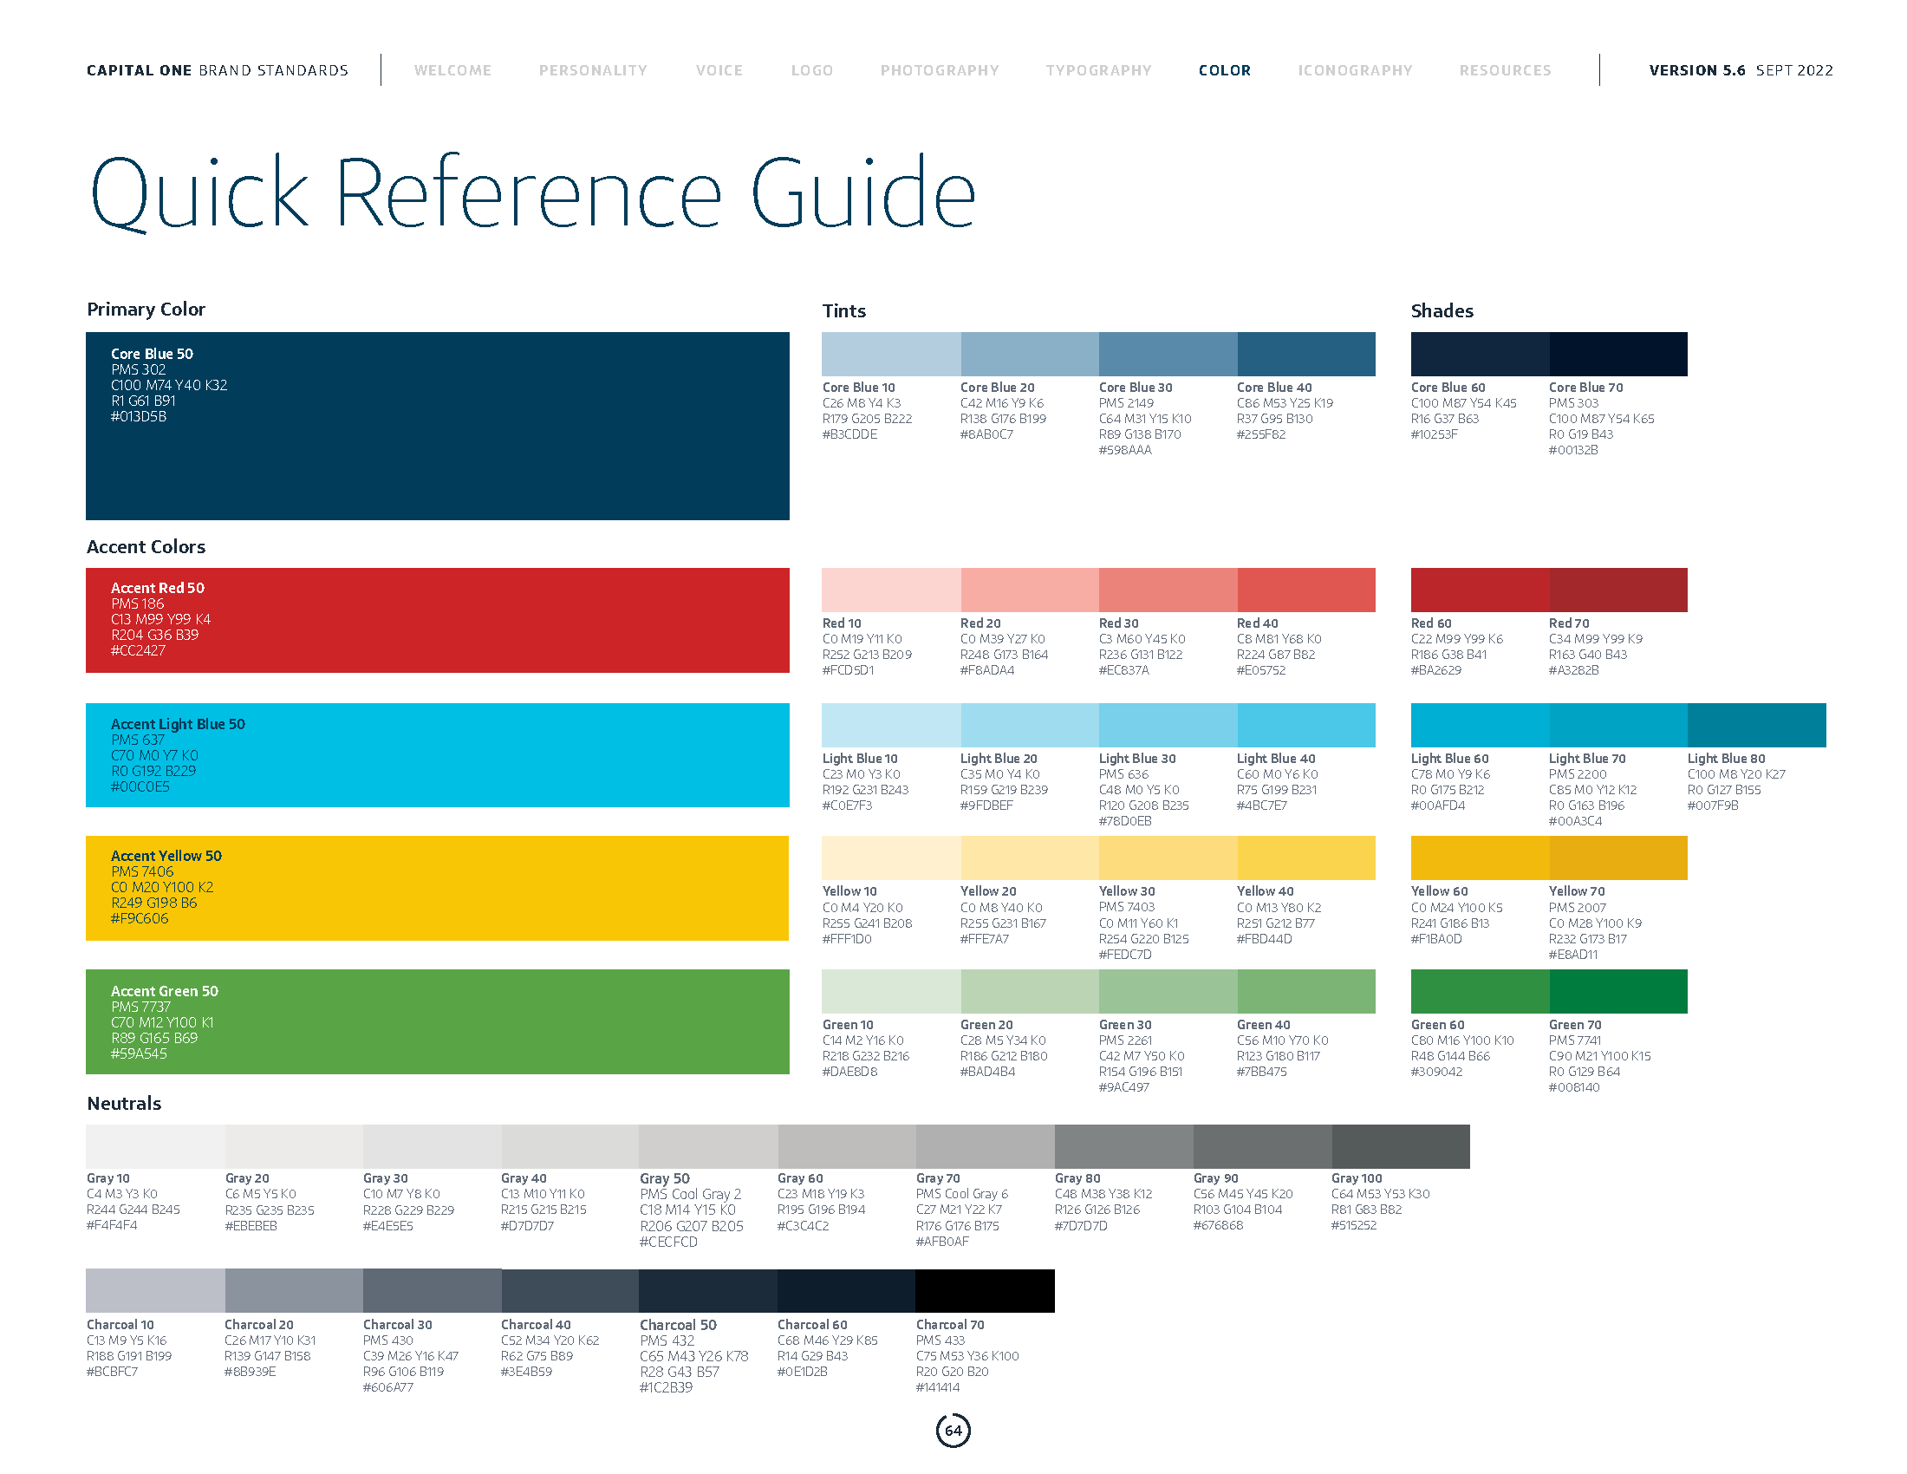Viewport: 1907px width, 1474px height.
Task: Click the Light Blue 70 shade swatch
Action: 1619,725
